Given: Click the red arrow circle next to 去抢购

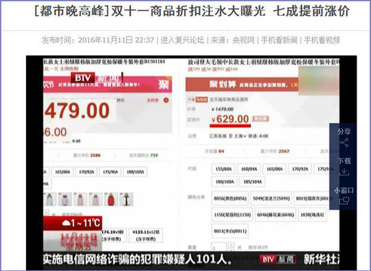Looking at the screenshot, I should point(166,100).
